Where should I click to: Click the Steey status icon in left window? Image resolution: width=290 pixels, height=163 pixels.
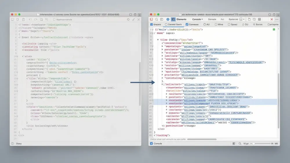[x=12, y=144]
